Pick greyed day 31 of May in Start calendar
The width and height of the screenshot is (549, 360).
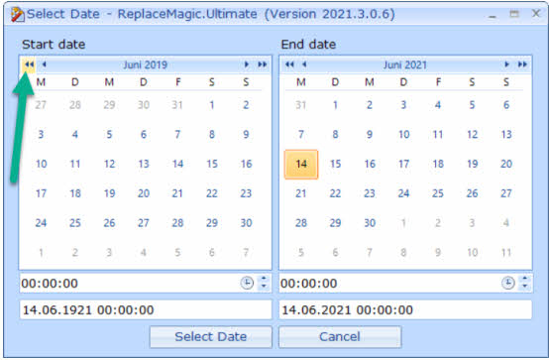tap(177, 105)
